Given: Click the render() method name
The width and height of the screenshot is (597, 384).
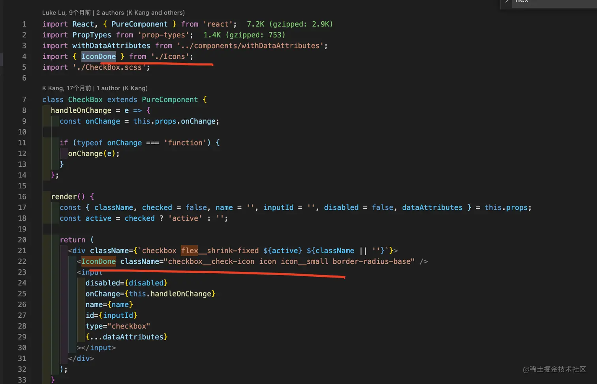Looking at the screenshot, I should point(68,196).
